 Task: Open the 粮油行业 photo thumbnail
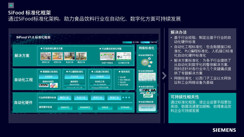pyautogui.click(x=46, y=56)
